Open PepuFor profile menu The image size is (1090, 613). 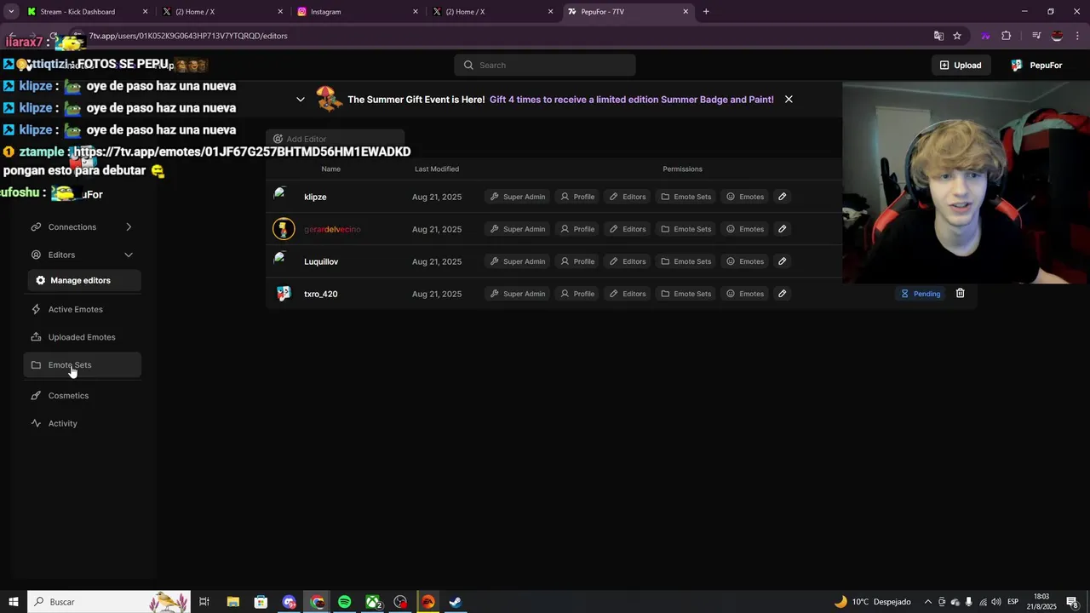tap(1036, 66)
